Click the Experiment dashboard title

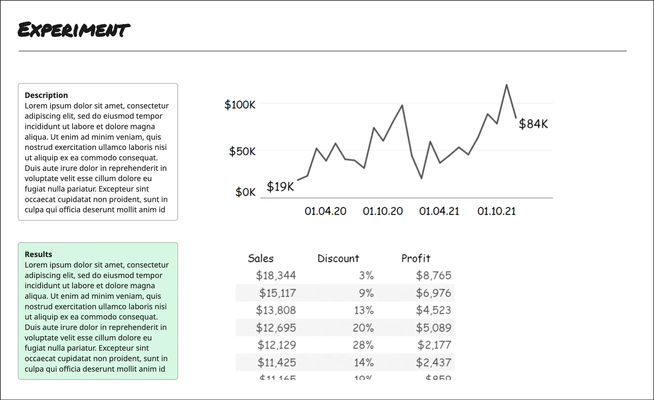(x=73, y=30)
